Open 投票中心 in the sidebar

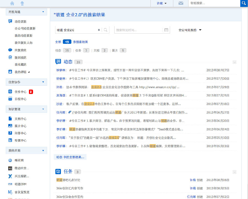pos(20,140)
